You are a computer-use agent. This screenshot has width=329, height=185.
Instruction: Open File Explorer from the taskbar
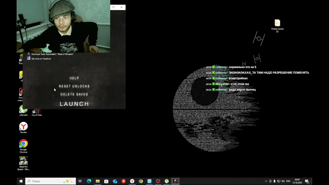tap(98, 181)
